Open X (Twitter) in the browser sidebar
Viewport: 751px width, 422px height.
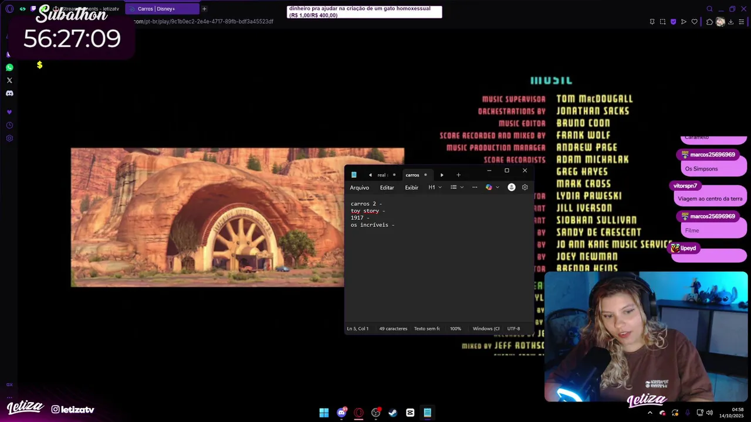point(9,80)
